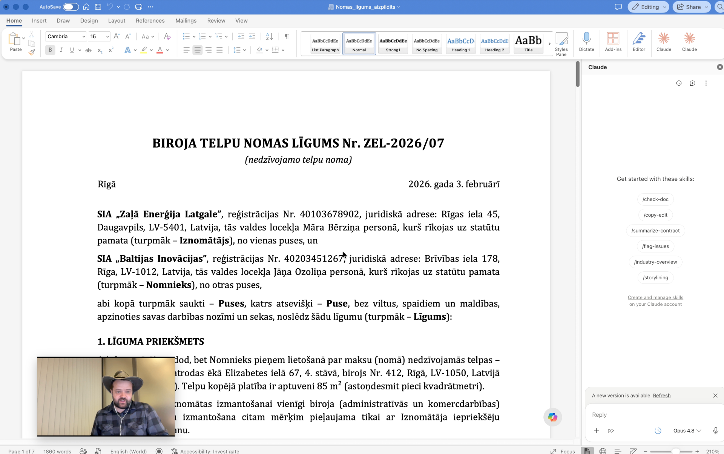Viewport: 724px width, 454px height.
Task: Click the Paste button
Action: coord(15,42)
